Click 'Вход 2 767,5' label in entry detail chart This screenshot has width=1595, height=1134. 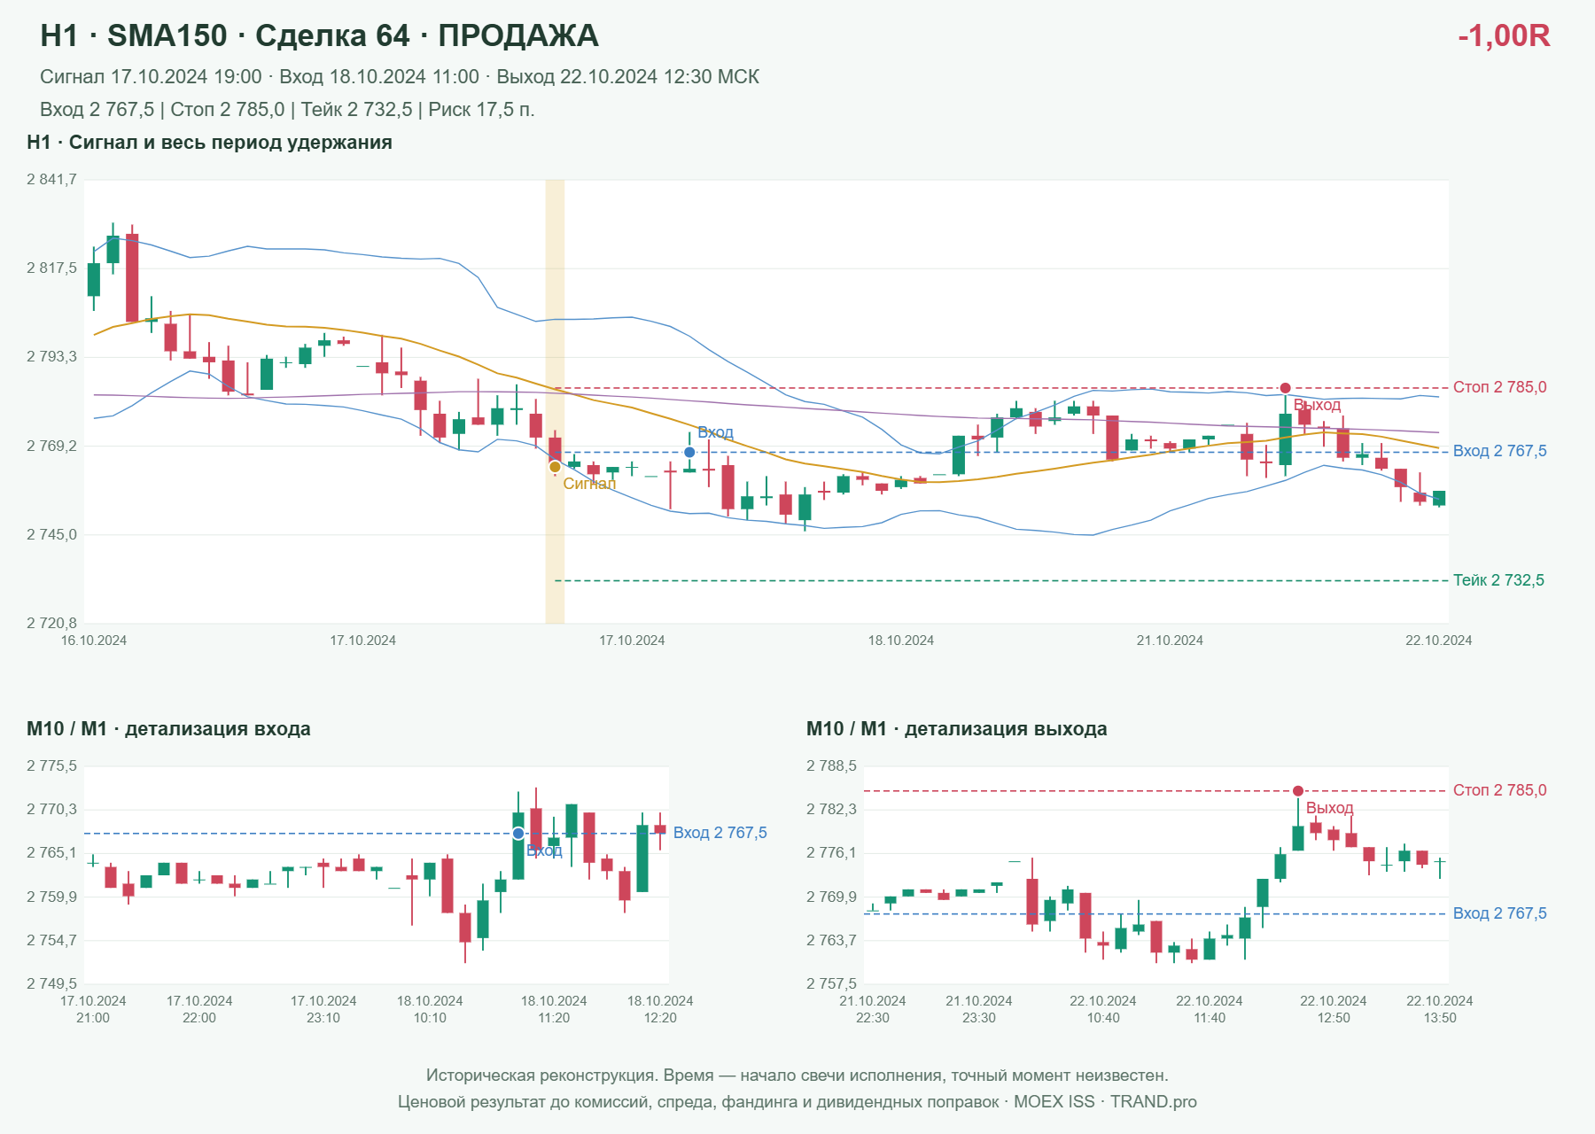(x=720, y=833)
